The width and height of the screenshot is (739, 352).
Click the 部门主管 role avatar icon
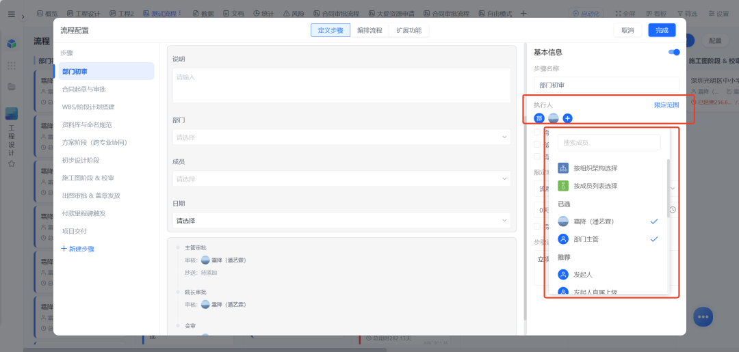coord(562,239)
